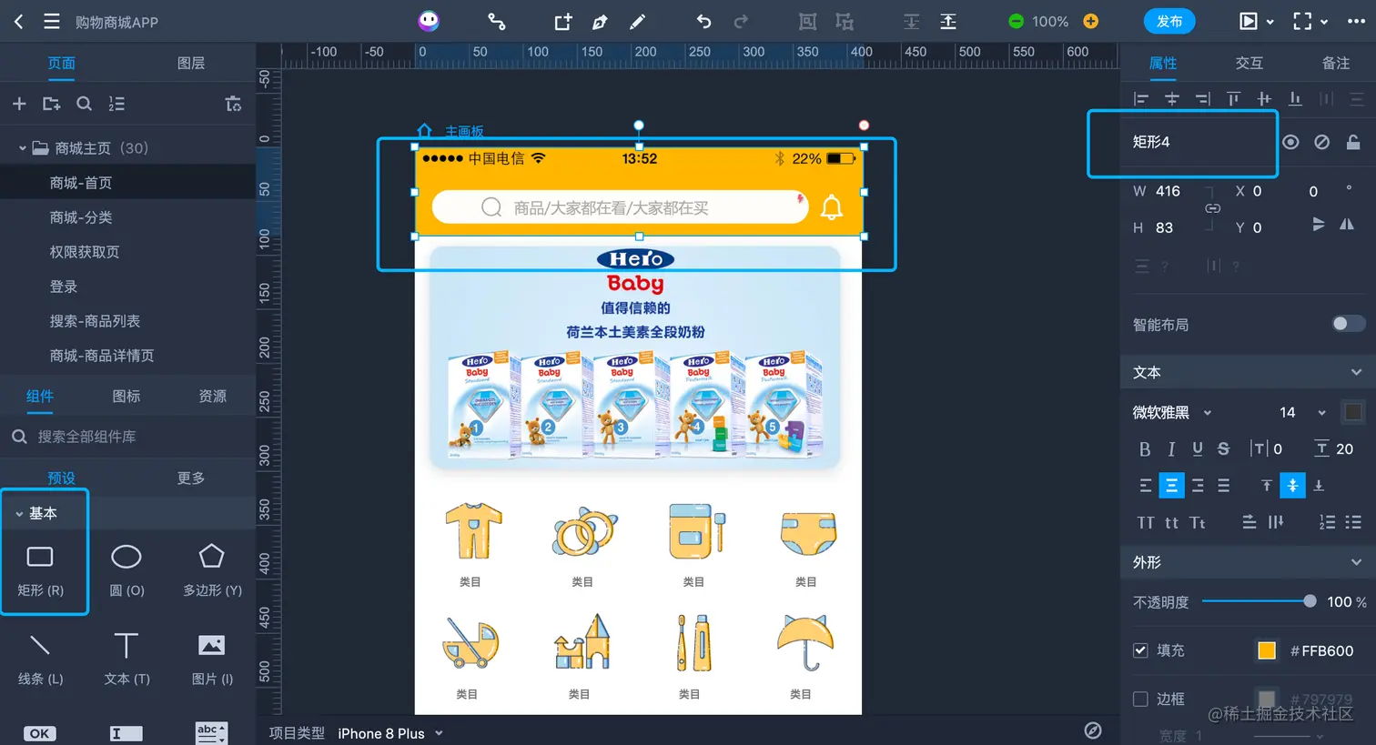Click the add artboard tool
Image resolution: width=1376 pixels, height=745 pixels.
563,21
